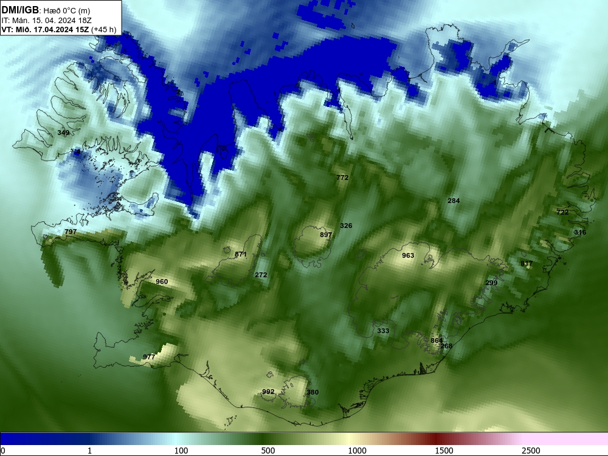This screenshot has height=456, width=608.
Task: Click the 349 value on the map
Action: coord(63,133)
